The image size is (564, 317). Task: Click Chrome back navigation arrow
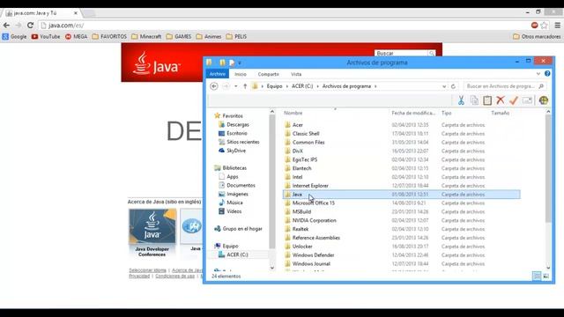(6, 26)
